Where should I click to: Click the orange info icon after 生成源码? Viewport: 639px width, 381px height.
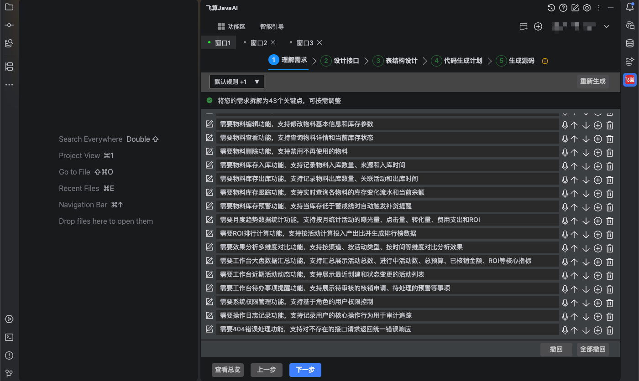point(545,61)
